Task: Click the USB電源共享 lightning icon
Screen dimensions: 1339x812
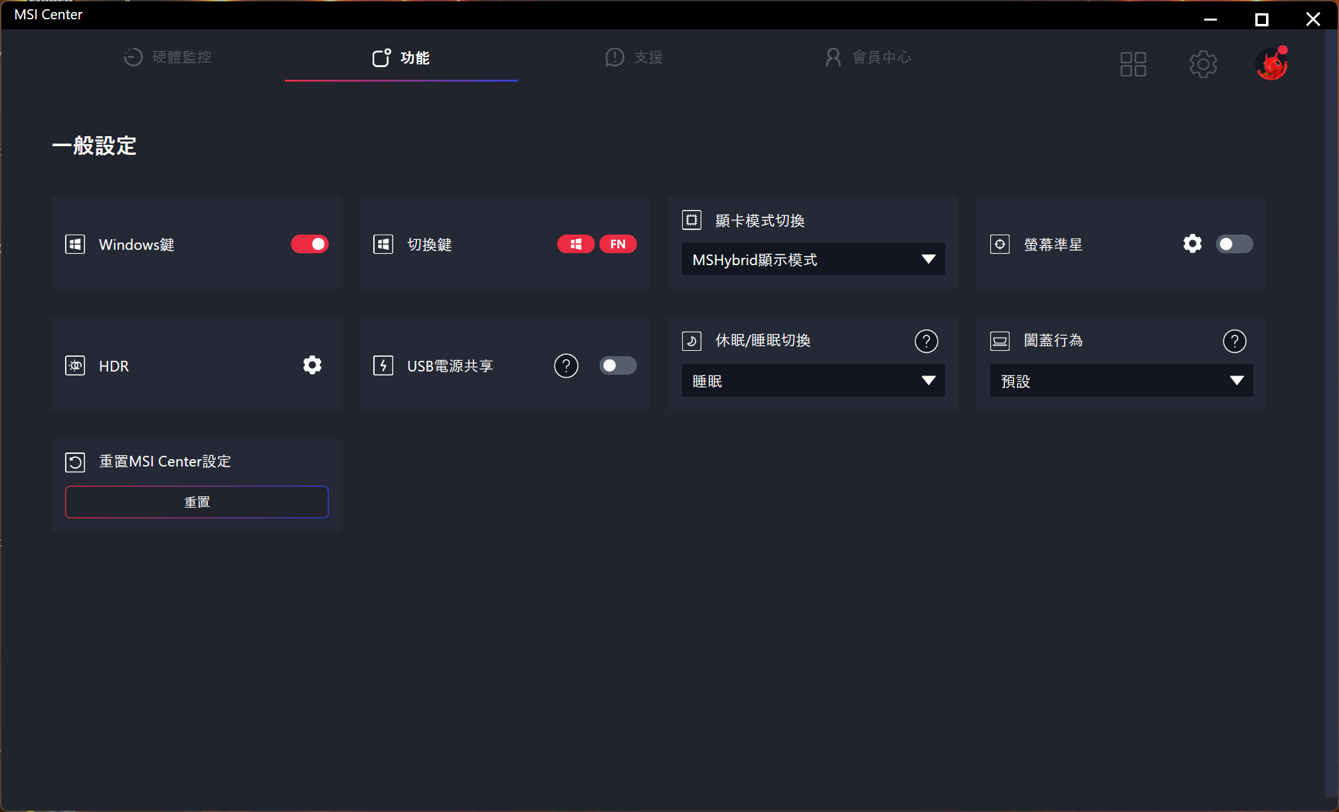Action: (383, 365)
